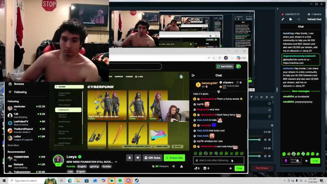
Task: Click the clip camera icon in dashboard
Action: [x=291, y=19]
